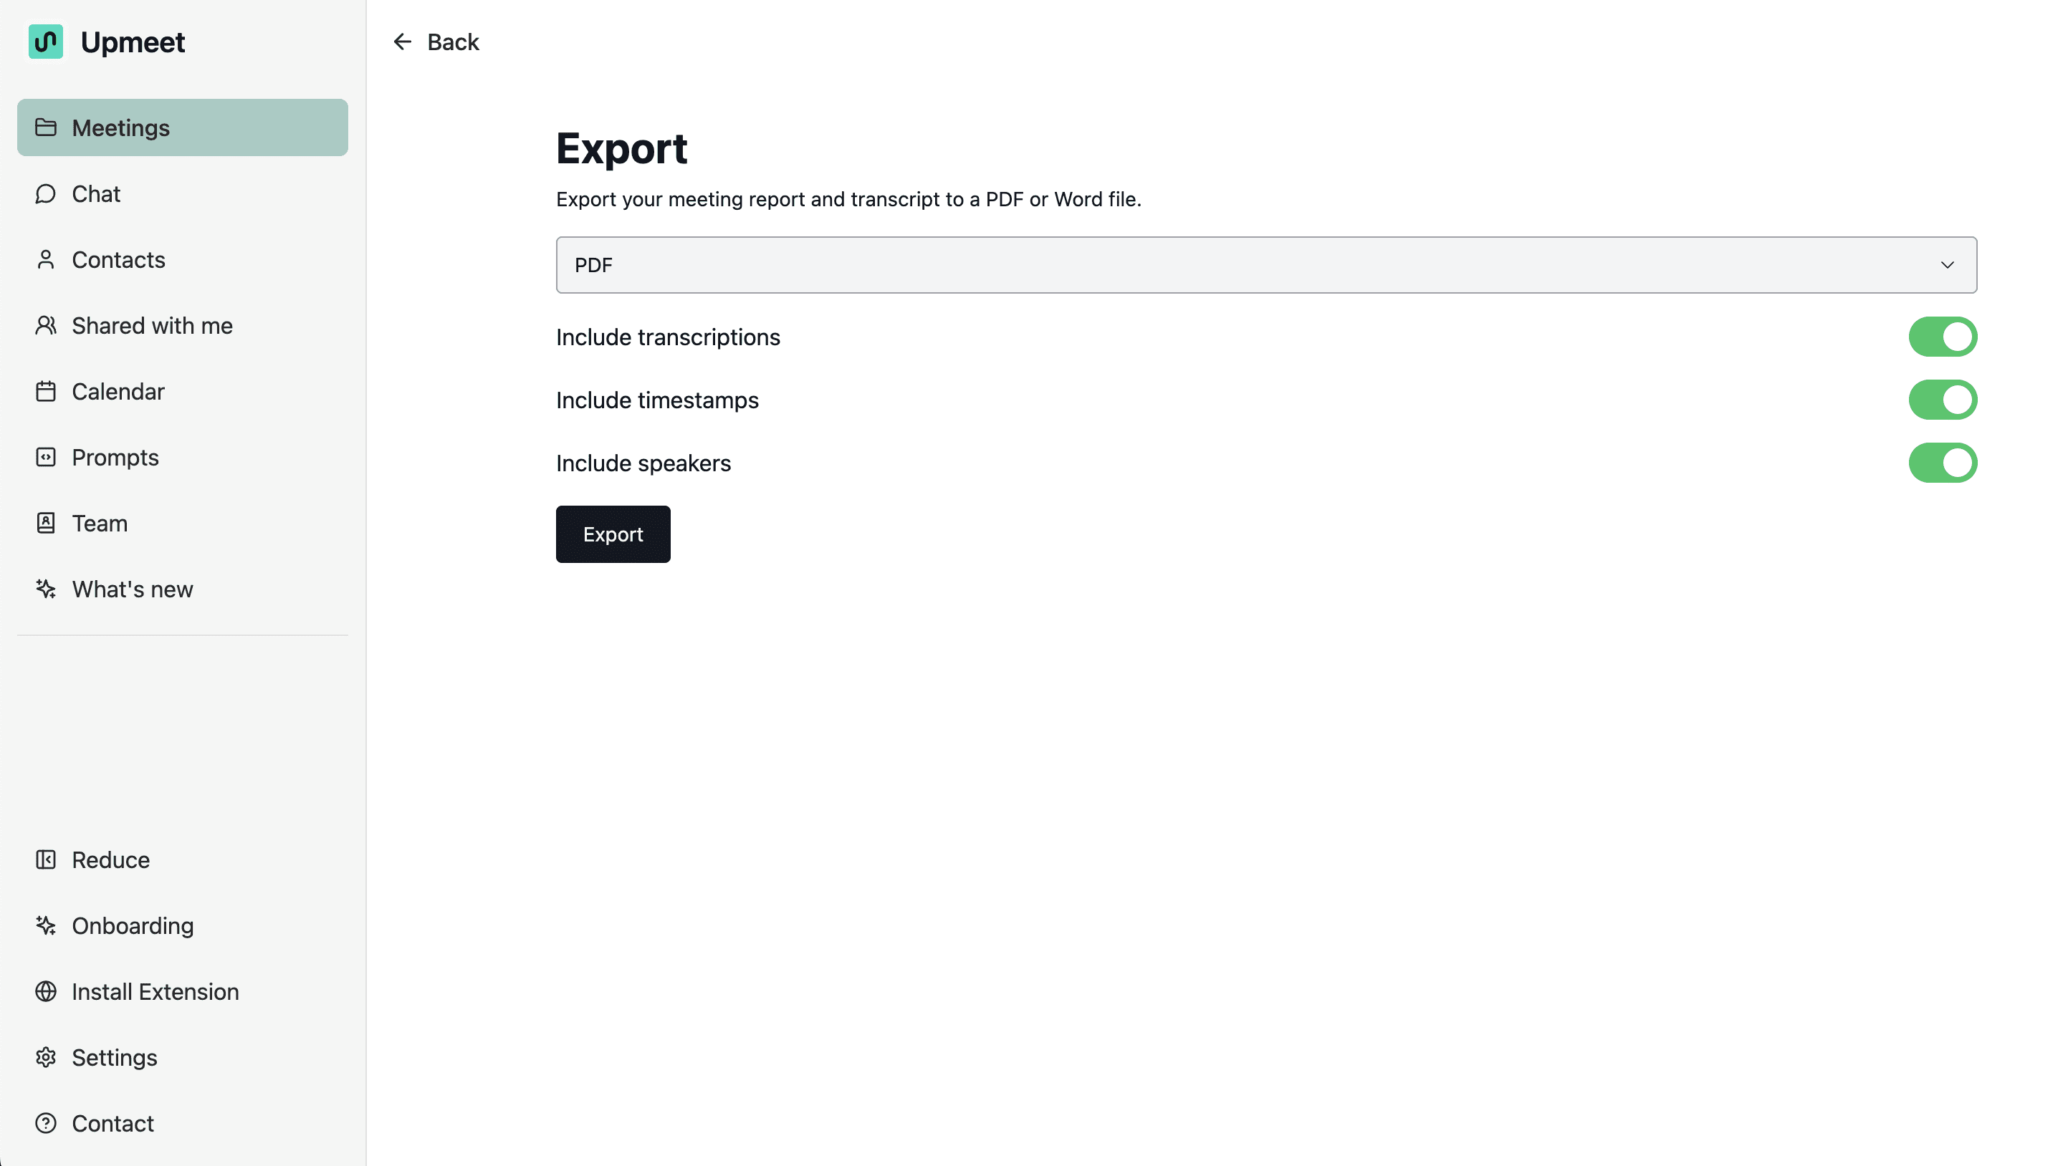Click the Settings gear icon
This screenshot has width=2058, height=1166.
click(46, 1057)
